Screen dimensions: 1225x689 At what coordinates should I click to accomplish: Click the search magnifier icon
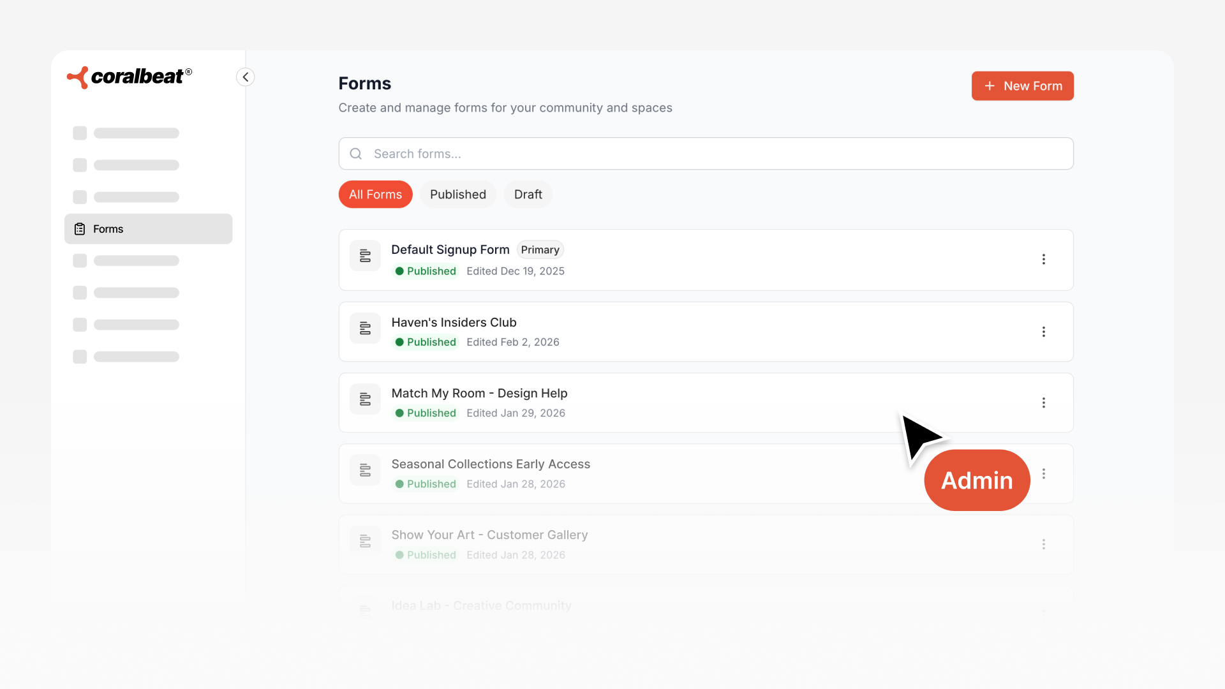pos(356,154)
